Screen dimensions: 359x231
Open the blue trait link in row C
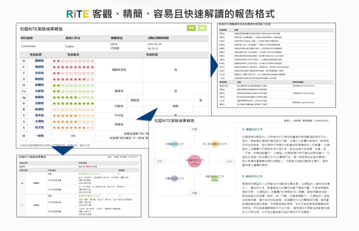[x=39, y=67]
